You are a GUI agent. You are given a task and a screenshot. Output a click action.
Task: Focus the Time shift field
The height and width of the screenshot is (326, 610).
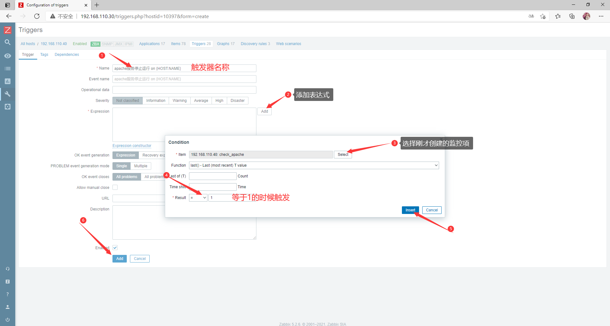click(213, 187)
